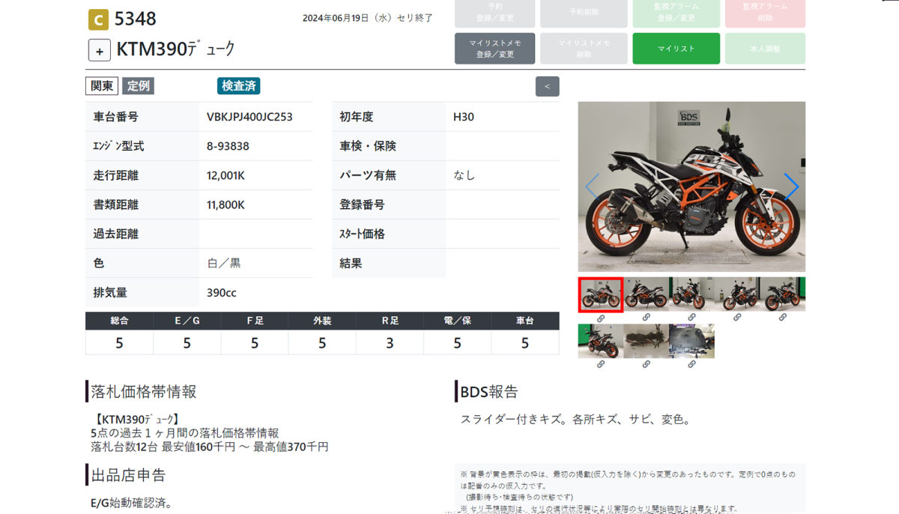Click the 本人調整 button
Screen dimensions: 899x514
(765, 48)
